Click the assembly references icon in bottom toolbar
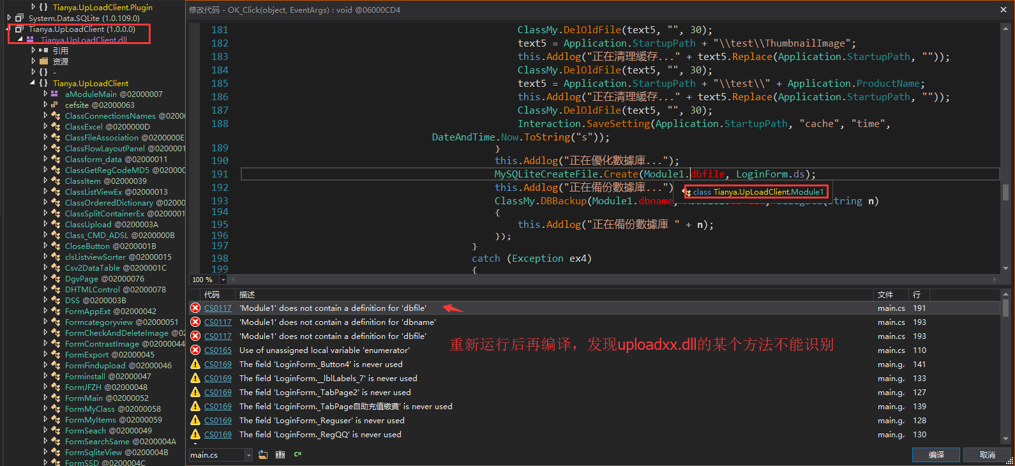This screenshot has height=466, width=1015. [x=280, y=455]
